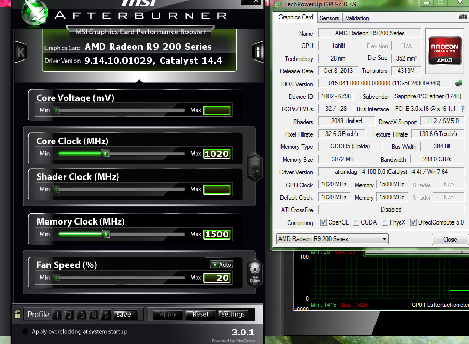This screenshot has width=469, height=344.
Task: Click the ATI CrossFire Disabled field
Action: tap(391, 210)
